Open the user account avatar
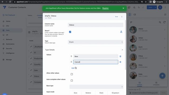This screenshot has width=169, height=95. click(160, 7)
